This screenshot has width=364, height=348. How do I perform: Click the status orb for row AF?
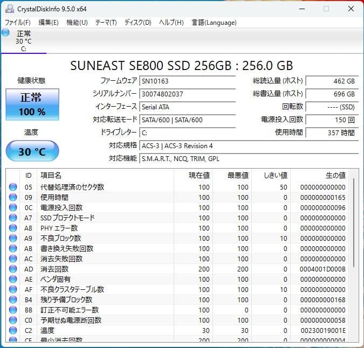(x=13, y=289)
